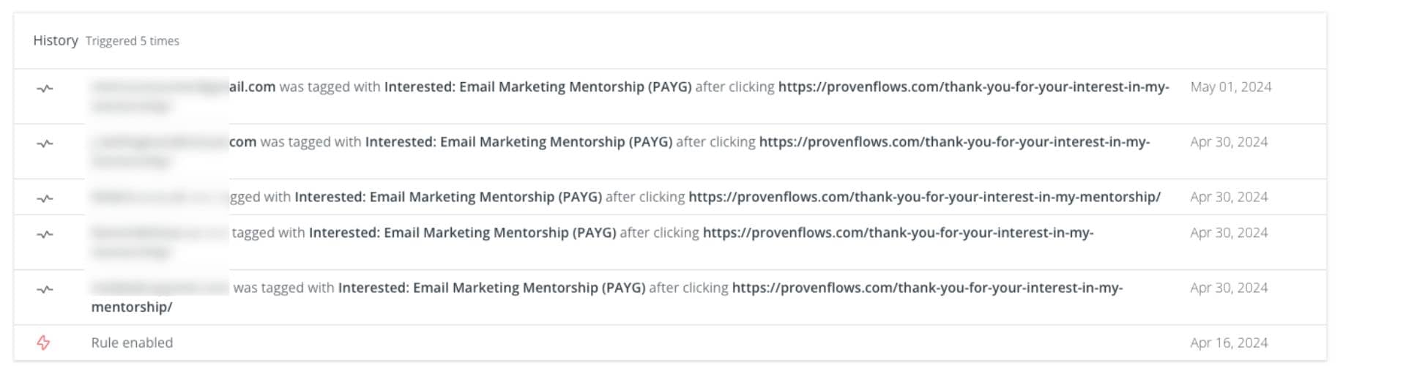Select the 'Rule enabled' history text
Screen dimensions: 1406x366
[x=132, y=343]
